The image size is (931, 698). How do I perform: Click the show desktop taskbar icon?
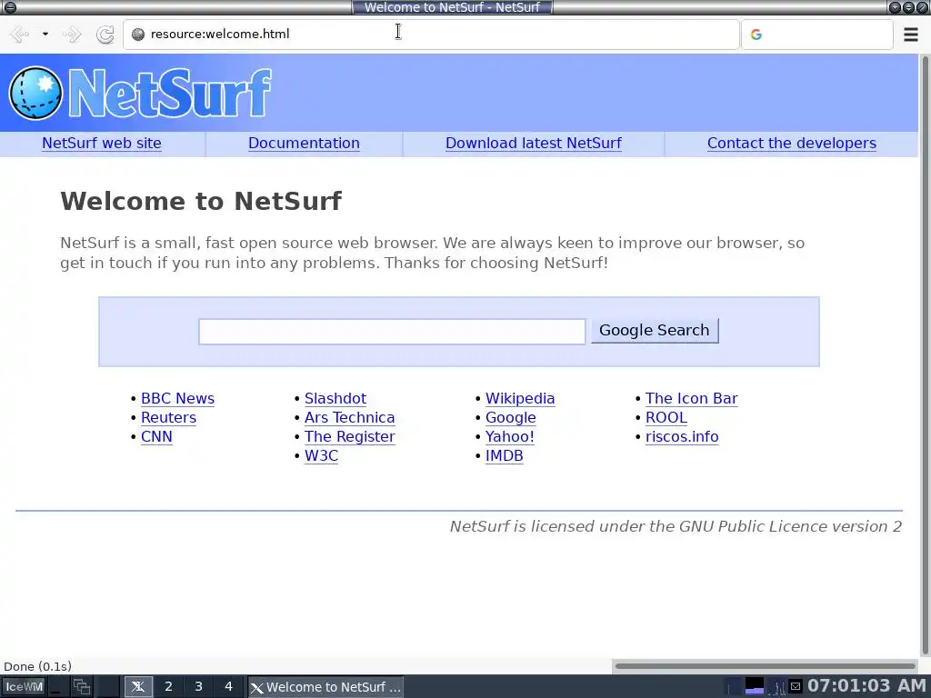[57, 687]
